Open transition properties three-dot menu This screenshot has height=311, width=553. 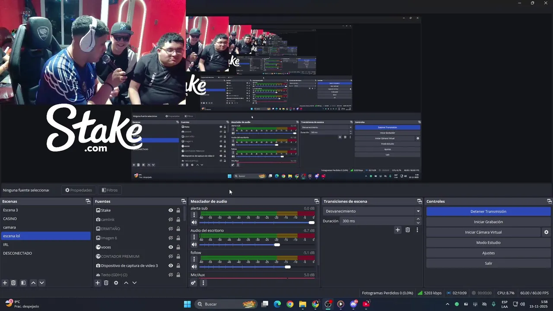coord(417,230)
